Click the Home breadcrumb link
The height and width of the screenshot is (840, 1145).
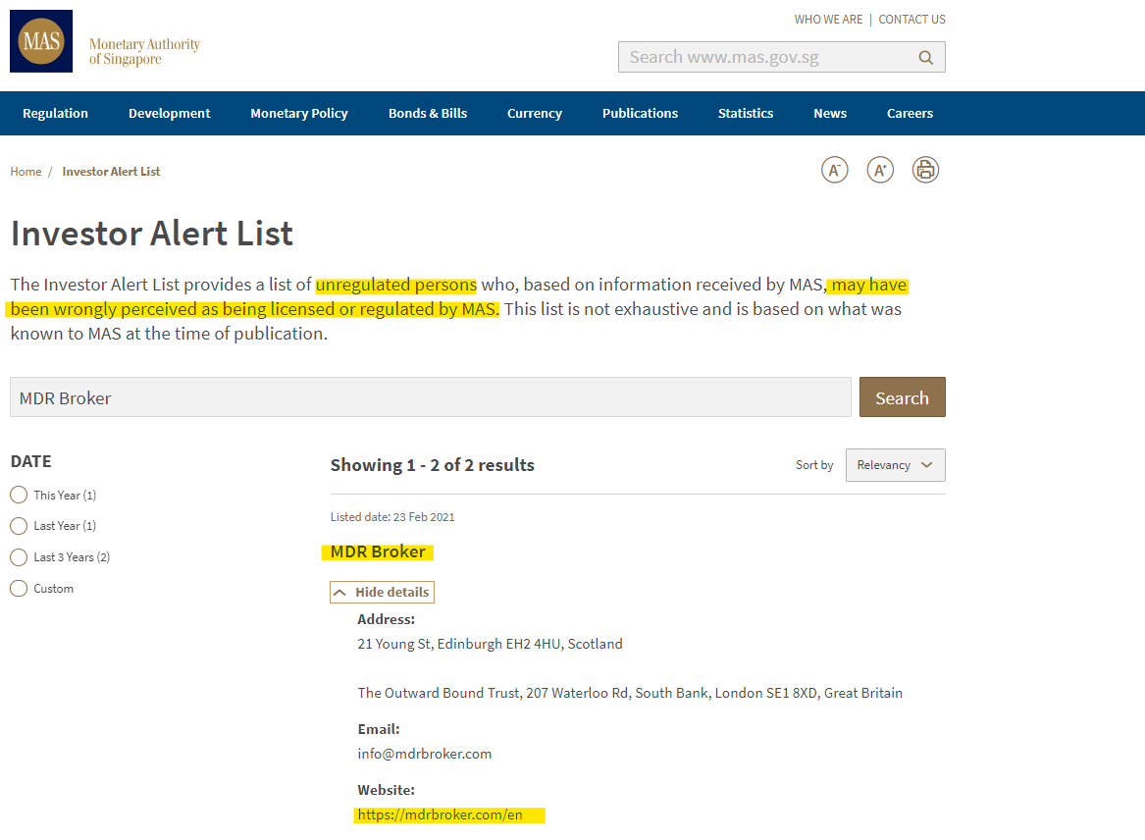pos(26,172)
